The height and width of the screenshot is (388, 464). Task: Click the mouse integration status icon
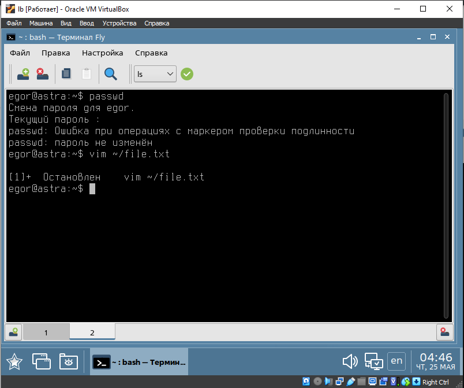(406, 382)
